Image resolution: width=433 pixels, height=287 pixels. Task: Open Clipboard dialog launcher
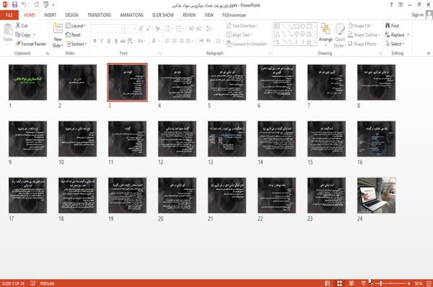pos(47,53)
